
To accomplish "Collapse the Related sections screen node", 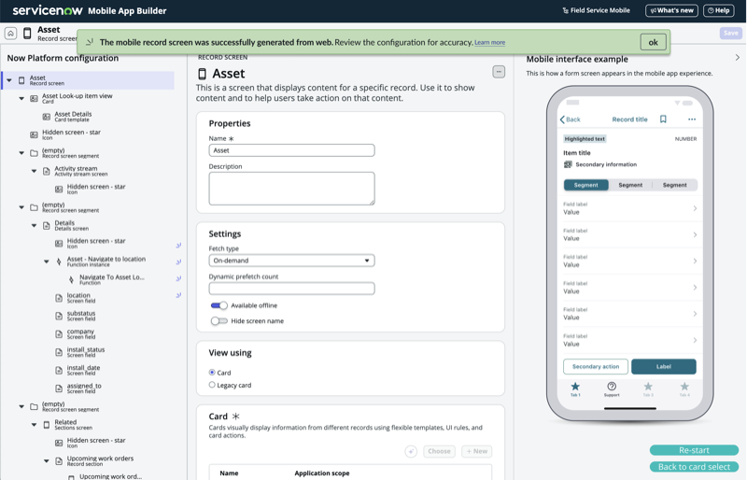I will point(34,425).
